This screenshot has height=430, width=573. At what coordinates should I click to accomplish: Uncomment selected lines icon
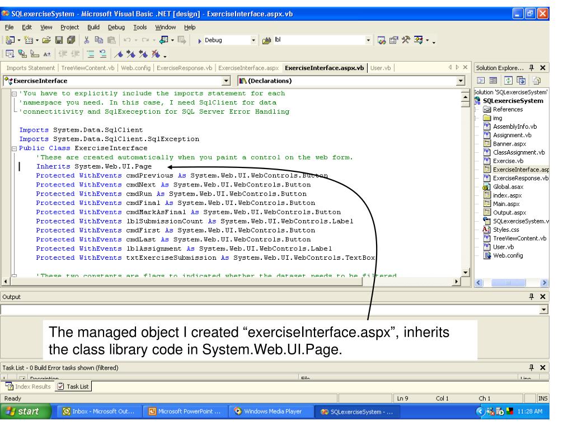103,54
